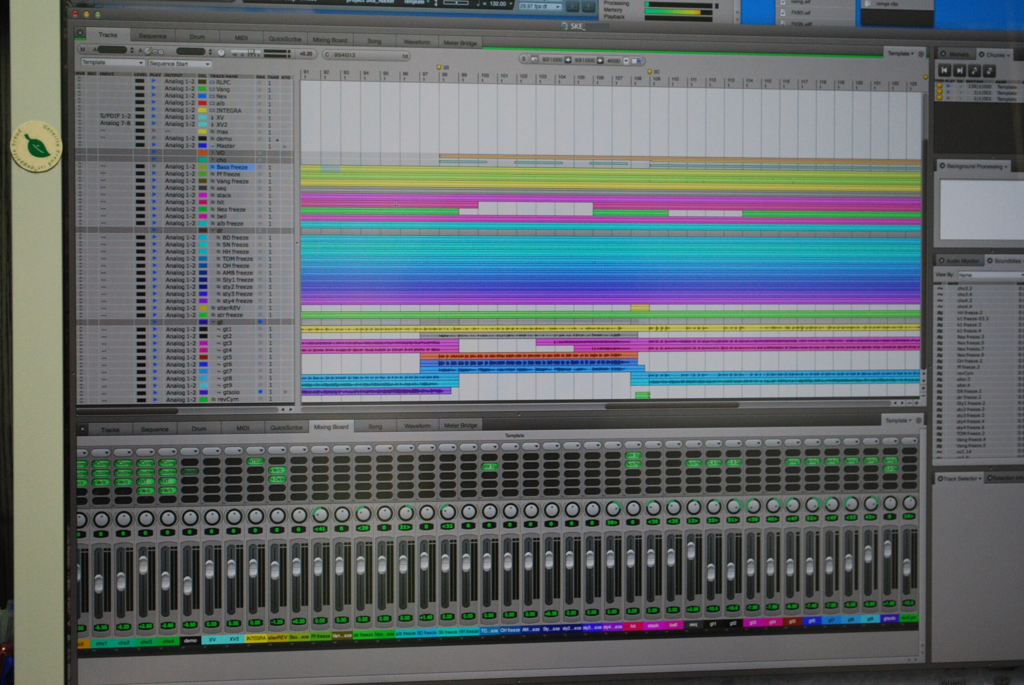This screenshot has height=685, width=1024.
Task: Click the undo-style arrow icon beside the S button
Action: click(534, 59)
